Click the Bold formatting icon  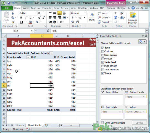click(x=21, y=17)
